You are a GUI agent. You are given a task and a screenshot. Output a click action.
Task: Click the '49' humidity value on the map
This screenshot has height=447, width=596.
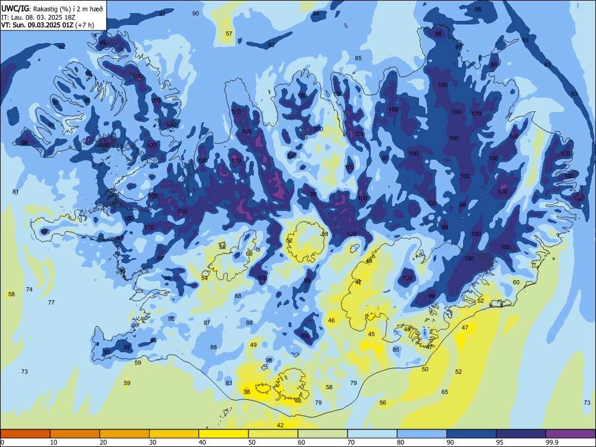(x=253, y=344)
